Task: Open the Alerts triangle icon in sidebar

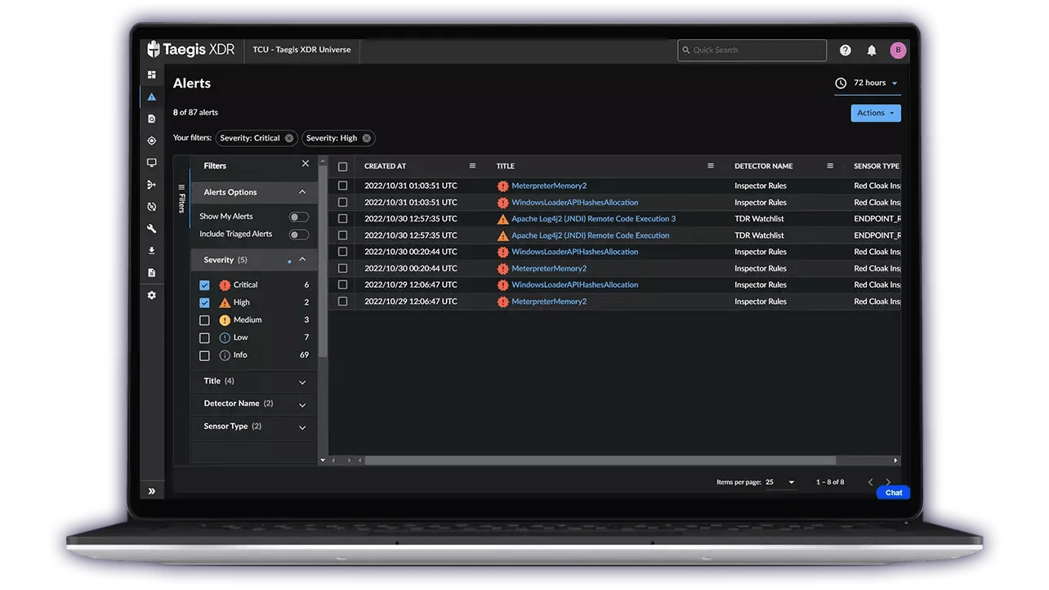Action: 151,96
